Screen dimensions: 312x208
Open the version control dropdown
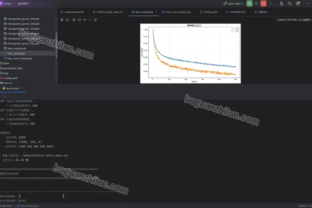[x=24, y=3]
